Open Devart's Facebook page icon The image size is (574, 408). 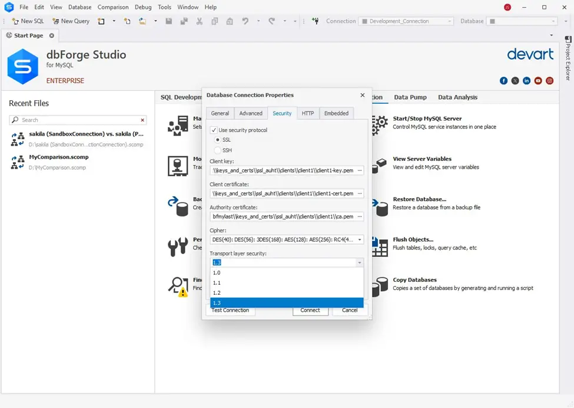pyautogui.click(x=504, y=81)
